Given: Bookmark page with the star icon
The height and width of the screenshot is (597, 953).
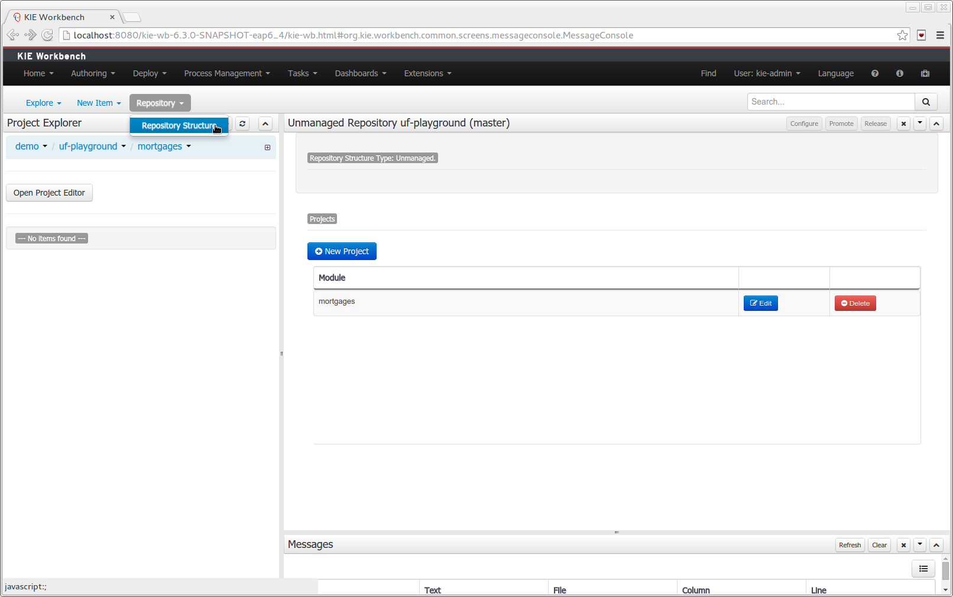Looking at the screenshot, I should pyautogui.click(x=902, y=35).
